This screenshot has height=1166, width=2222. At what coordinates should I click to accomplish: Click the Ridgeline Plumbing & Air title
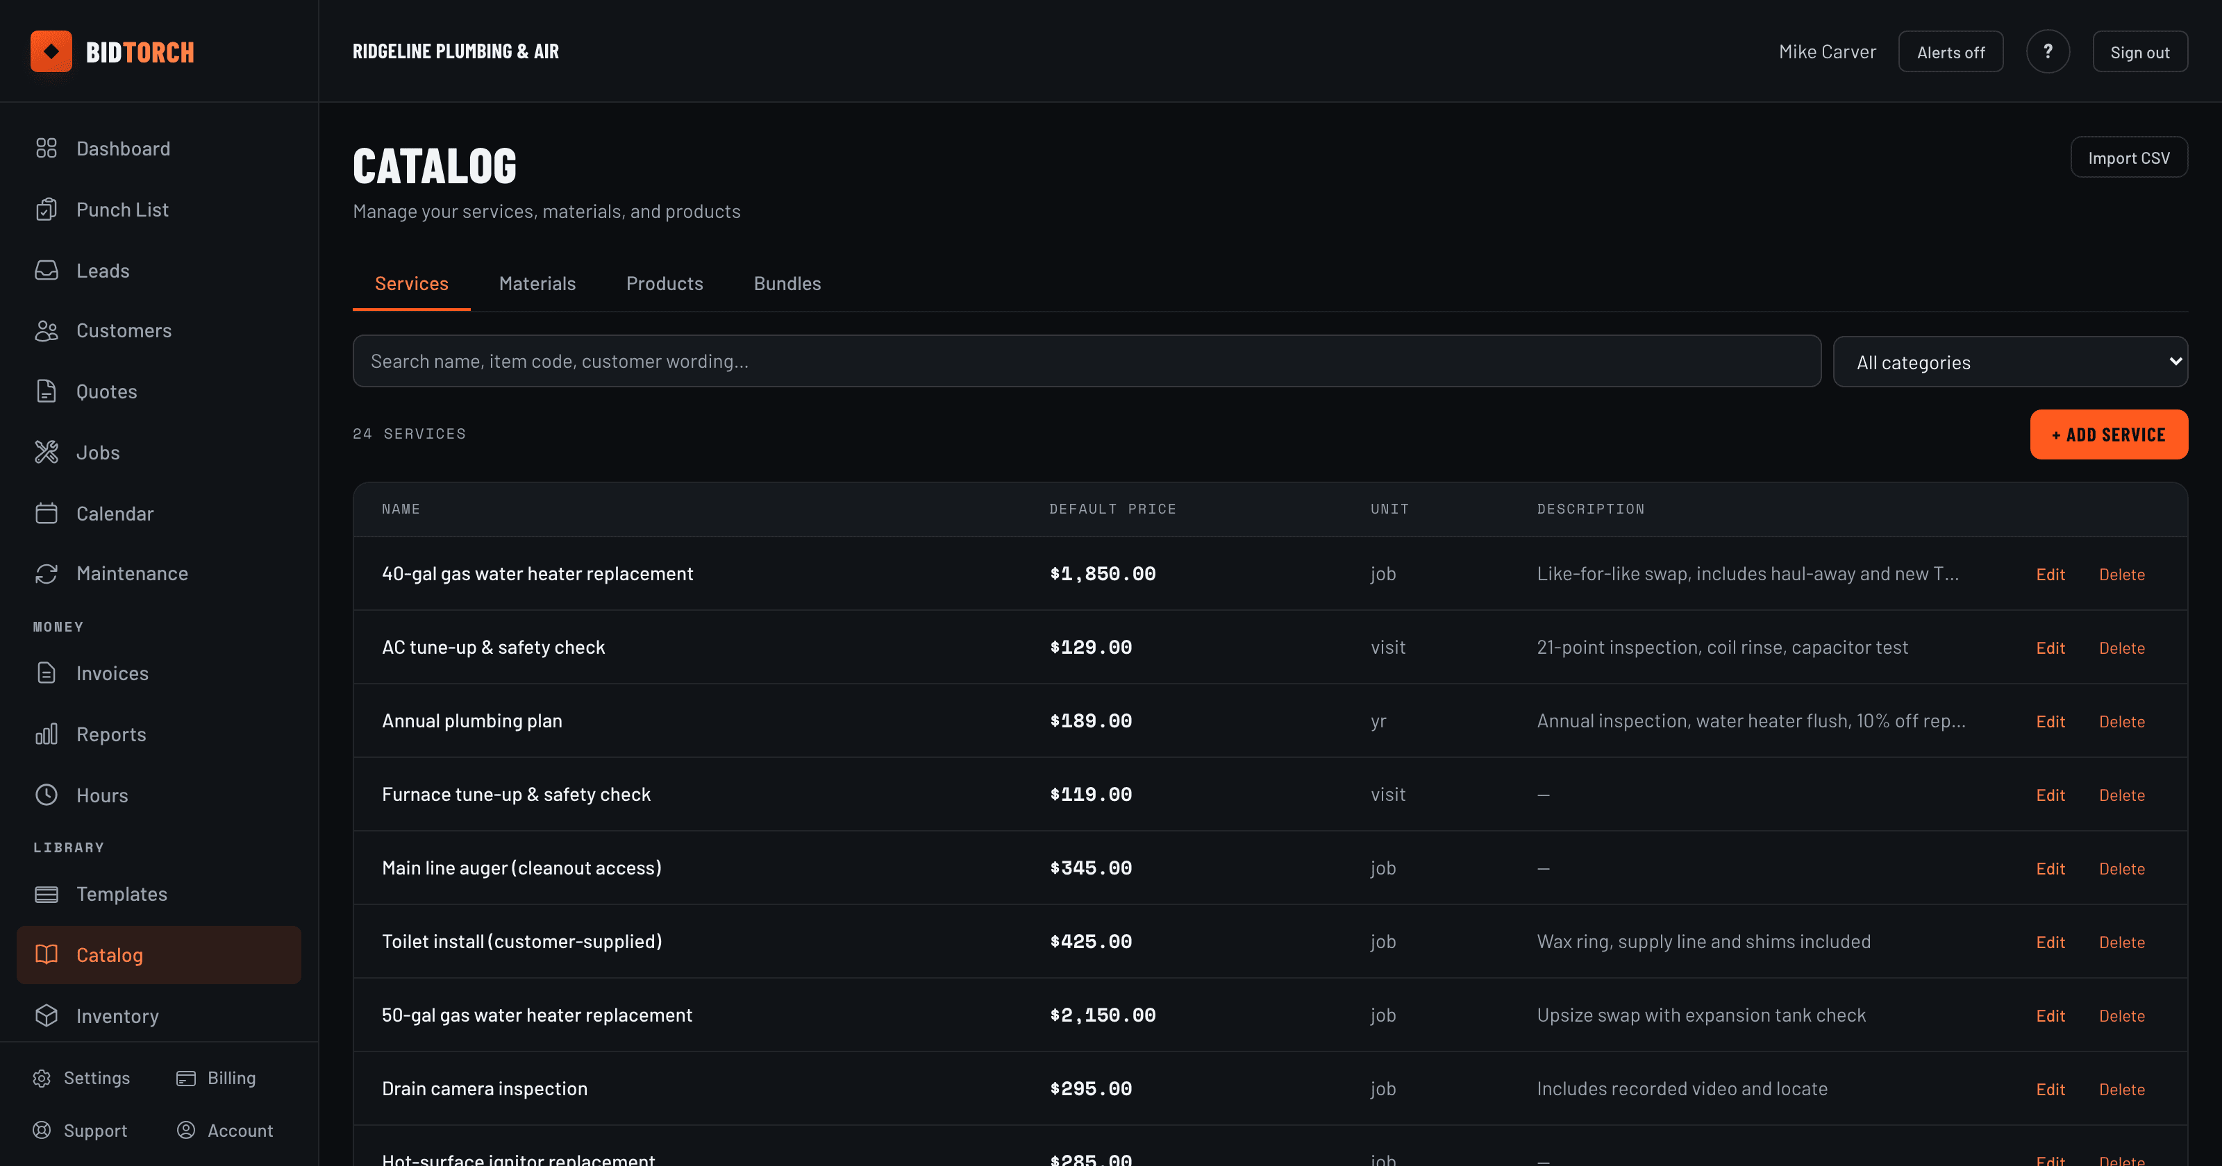pyautogui.click(x=456, y=52)
